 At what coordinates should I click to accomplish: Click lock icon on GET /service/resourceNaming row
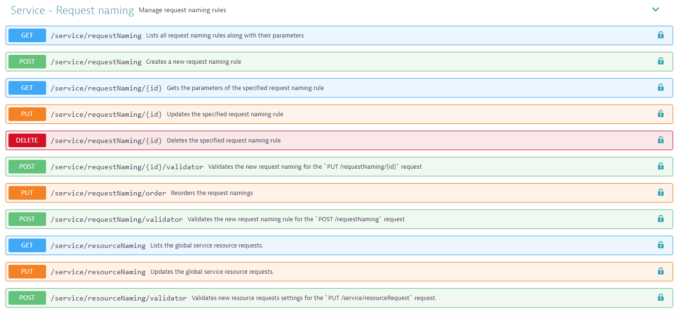660,245
